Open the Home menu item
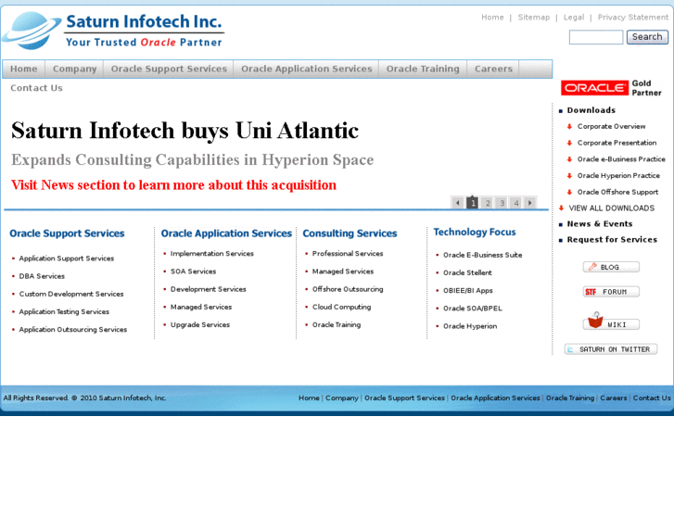This screenshot has height=505, width=674. pyautogui.click(x=24, y=69)
